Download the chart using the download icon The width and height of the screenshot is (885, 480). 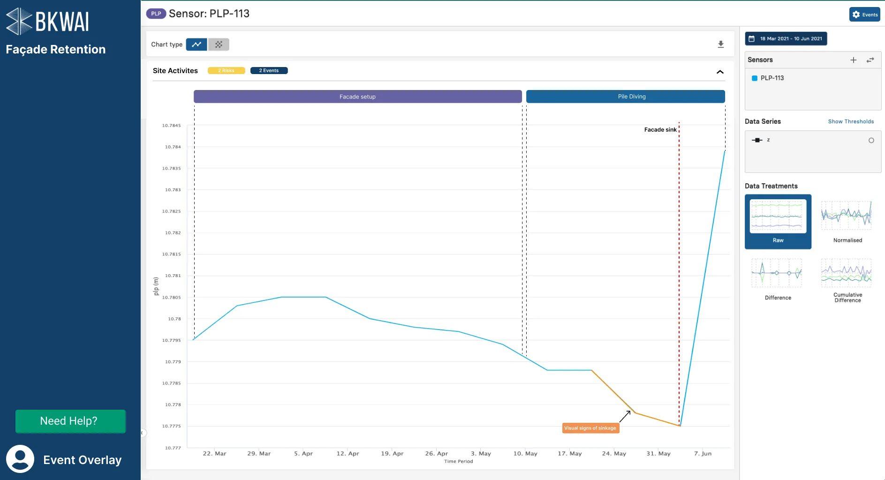pyautogui.click(x=721, y=45)
